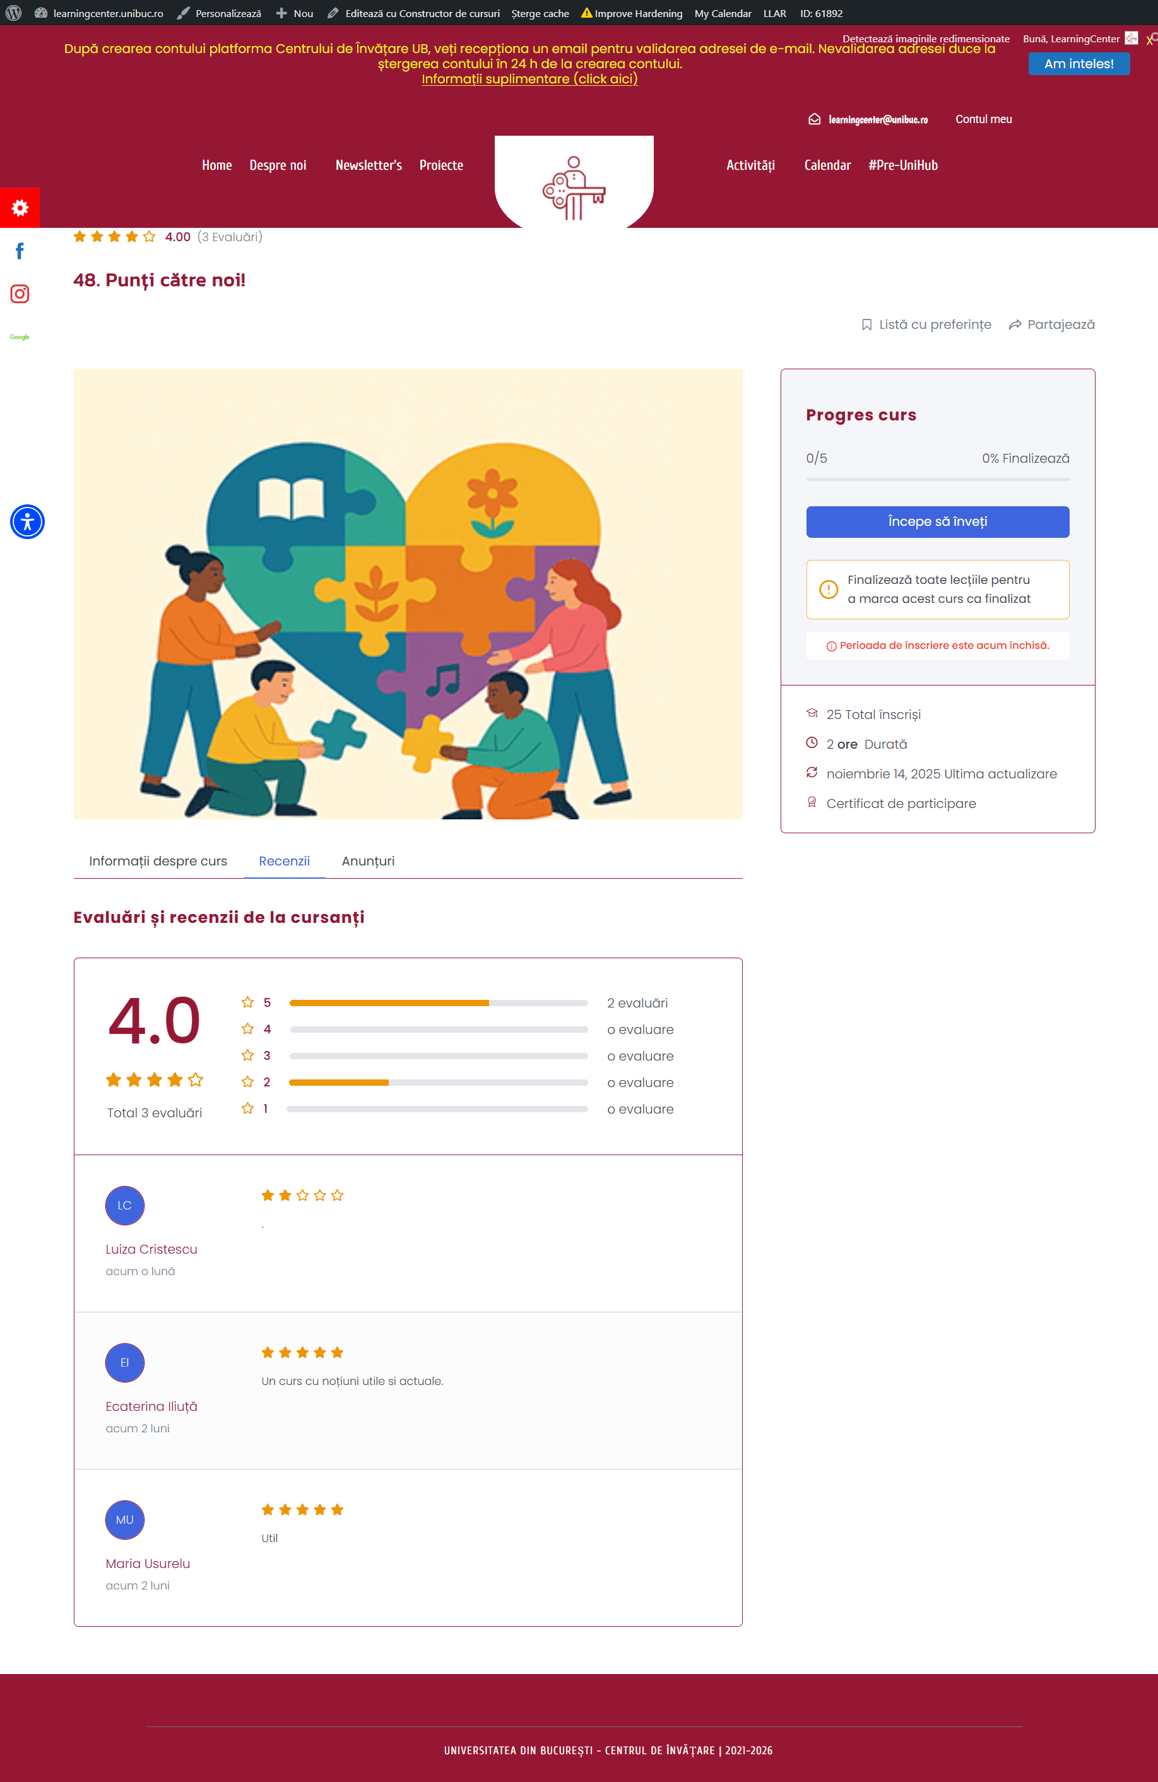
Task: Click the 5-star rating bar
Action: (x=438, y=1002)
